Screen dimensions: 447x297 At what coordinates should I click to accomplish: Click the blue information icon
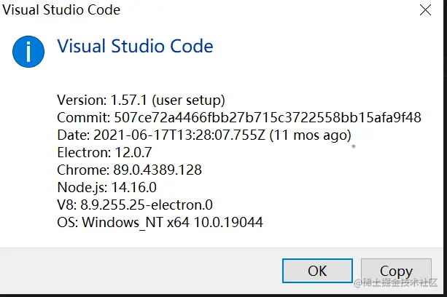point(28,50)
